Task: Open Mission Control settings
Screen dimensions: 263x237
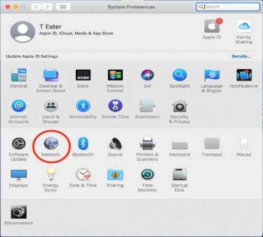Action: coord(115,81)
